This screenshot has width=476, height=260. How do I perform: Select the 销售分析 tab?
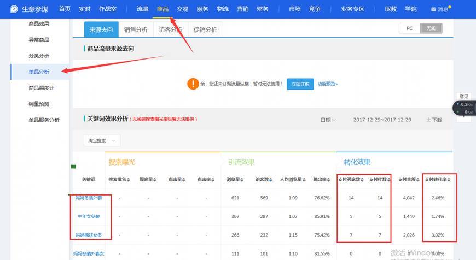tap(136, 29)
